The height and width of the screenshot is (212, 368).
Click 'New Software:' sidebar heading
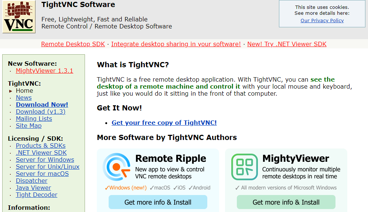point(33,64)
